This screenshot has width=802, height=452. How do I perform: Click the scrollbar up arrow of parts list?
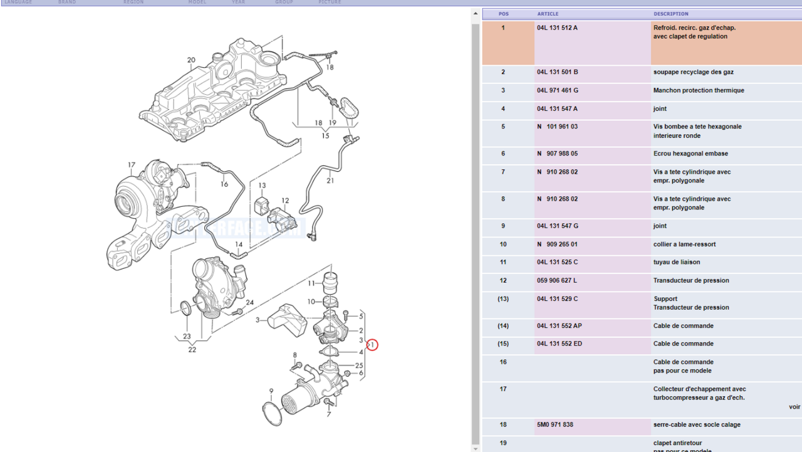coord(476,12)
